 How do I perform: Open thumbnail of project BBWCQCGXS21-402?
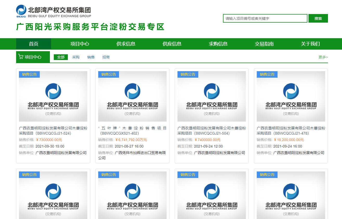tap(132, 96)
